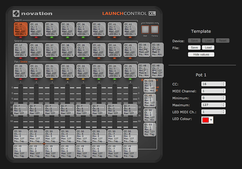Click the Device Save button
Viewport: 242px width, 169px height.
click(x=194, y=41)
